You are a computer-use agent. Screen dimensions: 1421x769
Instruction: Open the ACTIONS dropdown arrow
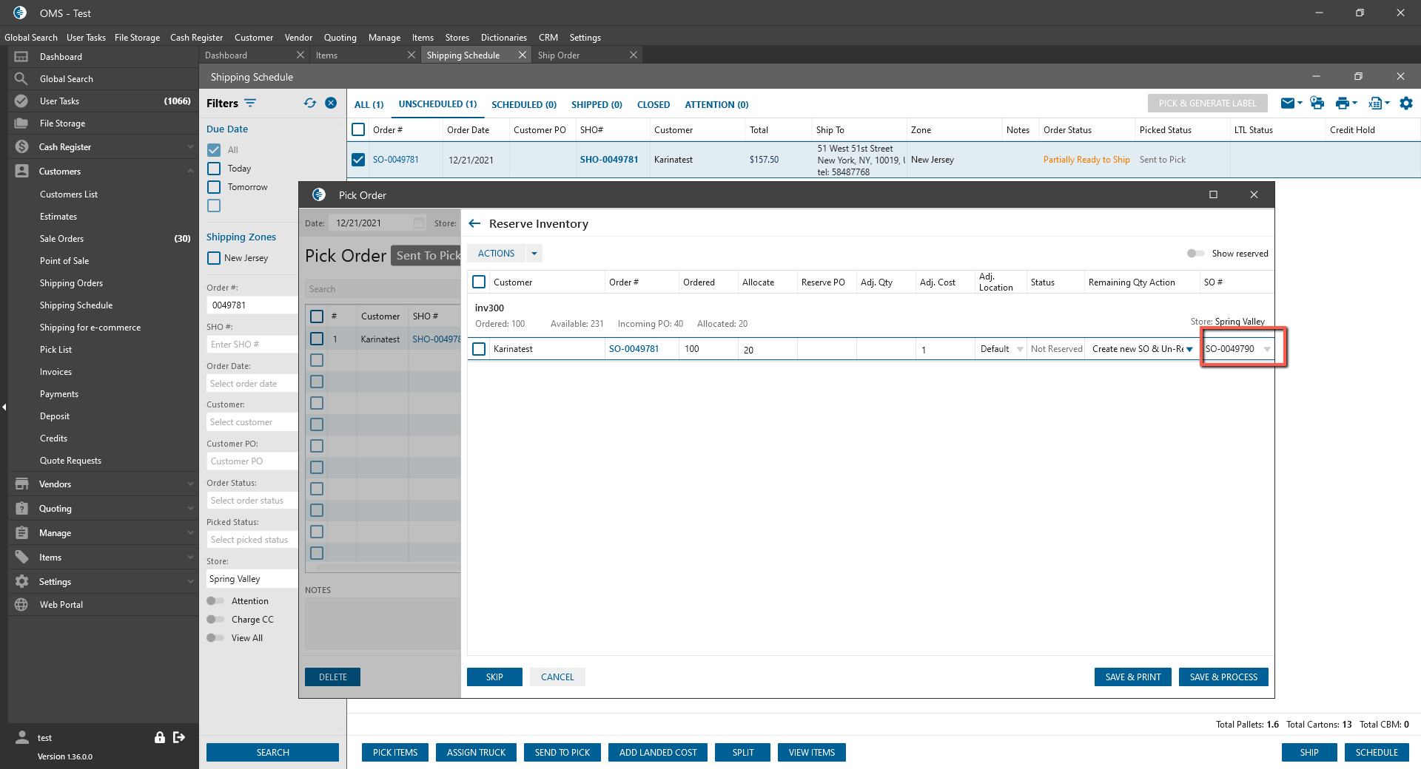coord(534,254)
